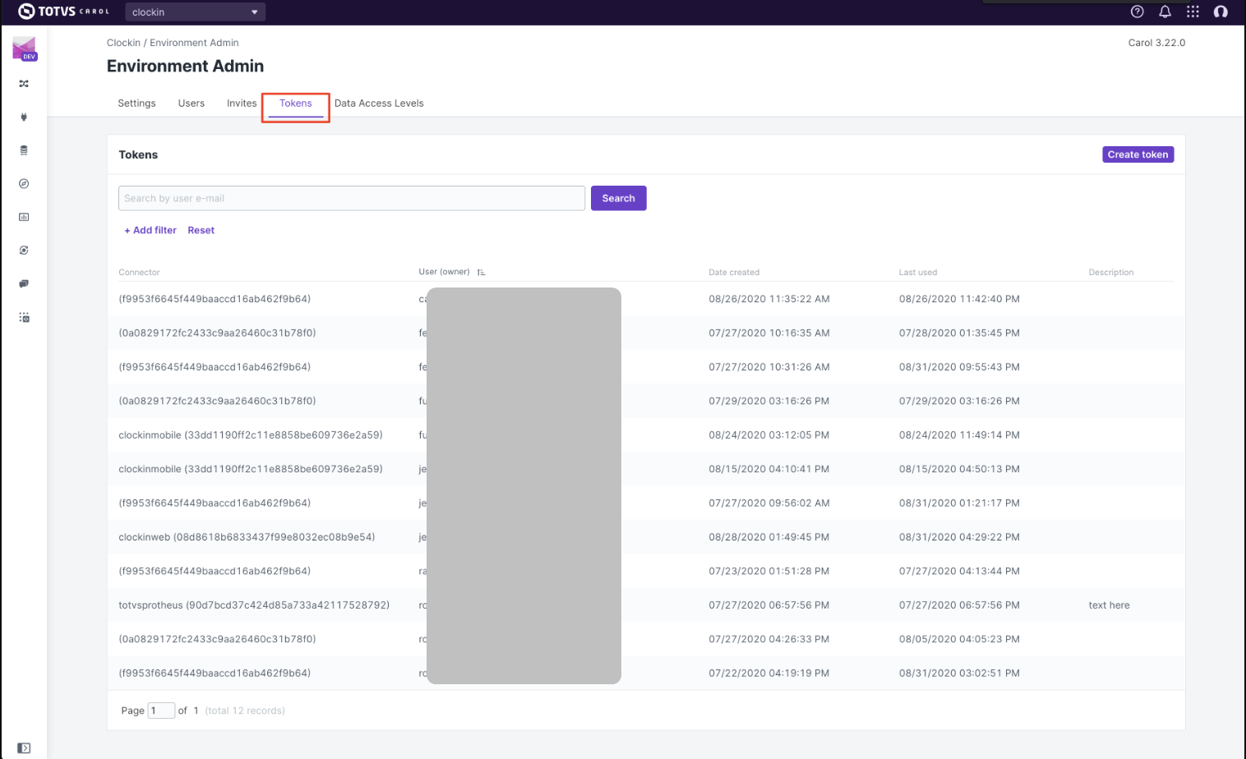Open the connections network icon in sidebar
This screenshot has width=1246, height=759.
(24, 84)
